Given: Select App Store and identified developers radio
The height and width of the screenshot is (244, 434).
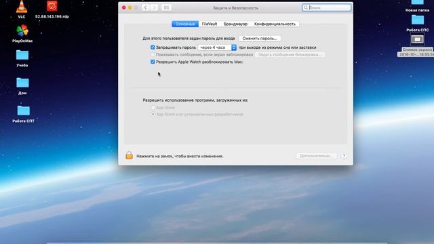Looking at the screenshot, I should [x=153, y=114].
